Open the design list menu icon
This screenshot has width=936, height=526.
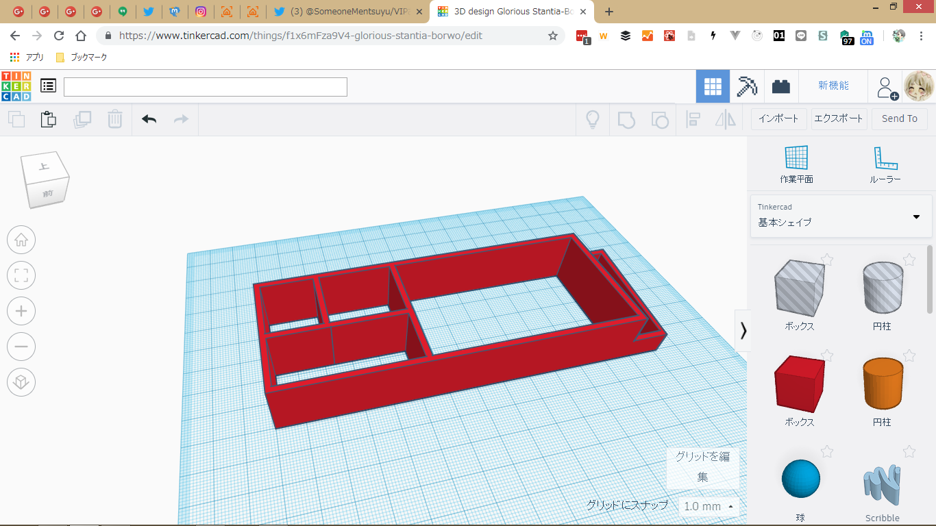point(48,86)
